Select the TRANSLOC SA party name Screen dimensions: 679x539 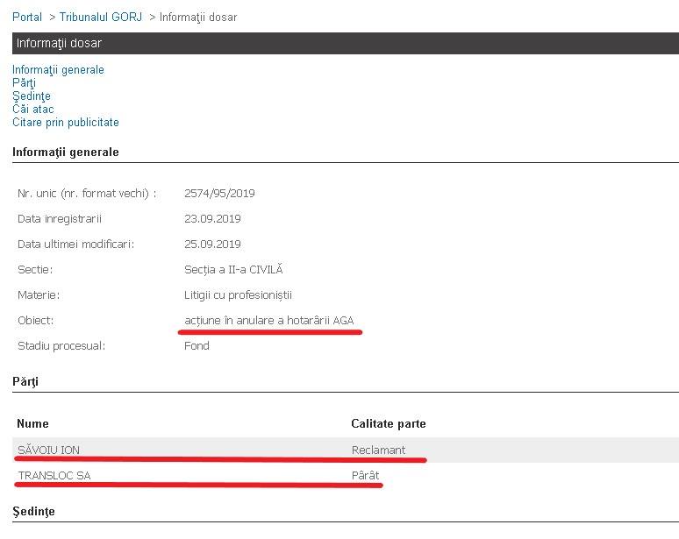(54, 476)
